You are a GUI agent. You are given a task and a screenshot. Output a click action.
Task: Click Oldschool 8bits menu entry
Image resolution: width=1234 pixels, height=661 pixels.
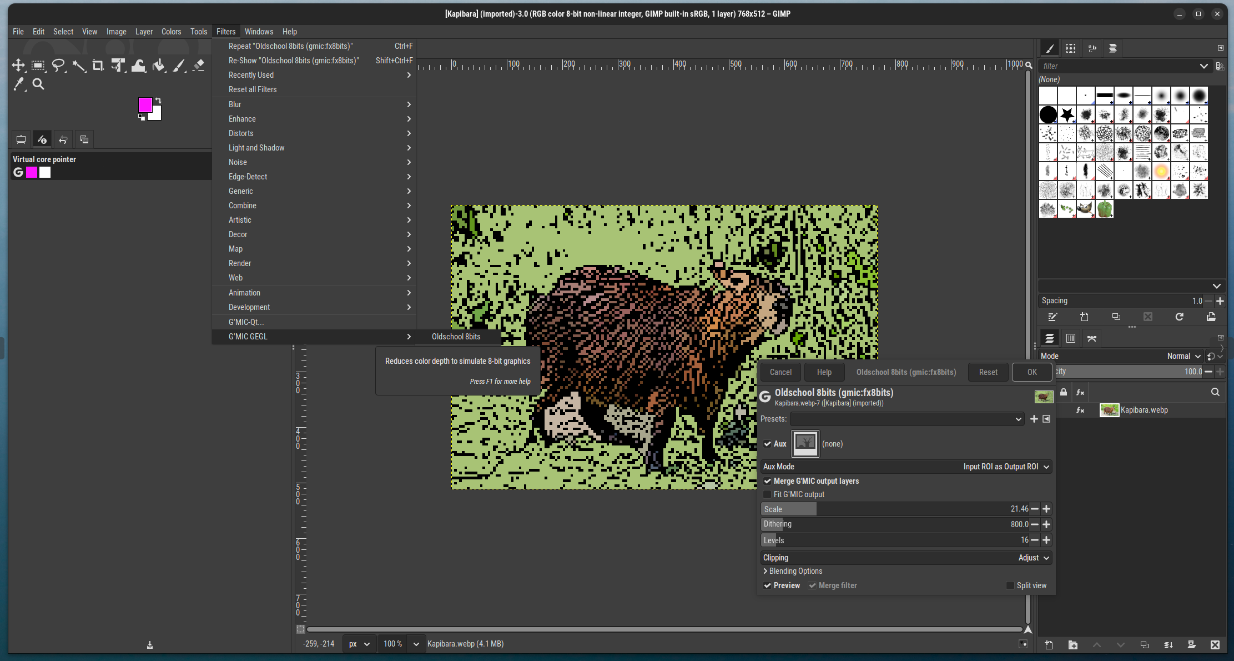pyautogui.click(x=456, y=337)
